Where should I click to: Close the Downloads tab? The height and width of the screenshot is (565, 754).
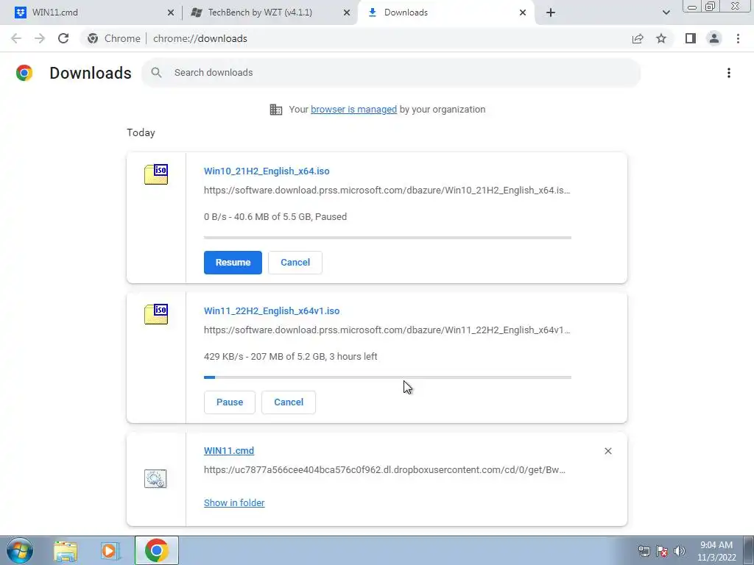click(x=523, y=13)
